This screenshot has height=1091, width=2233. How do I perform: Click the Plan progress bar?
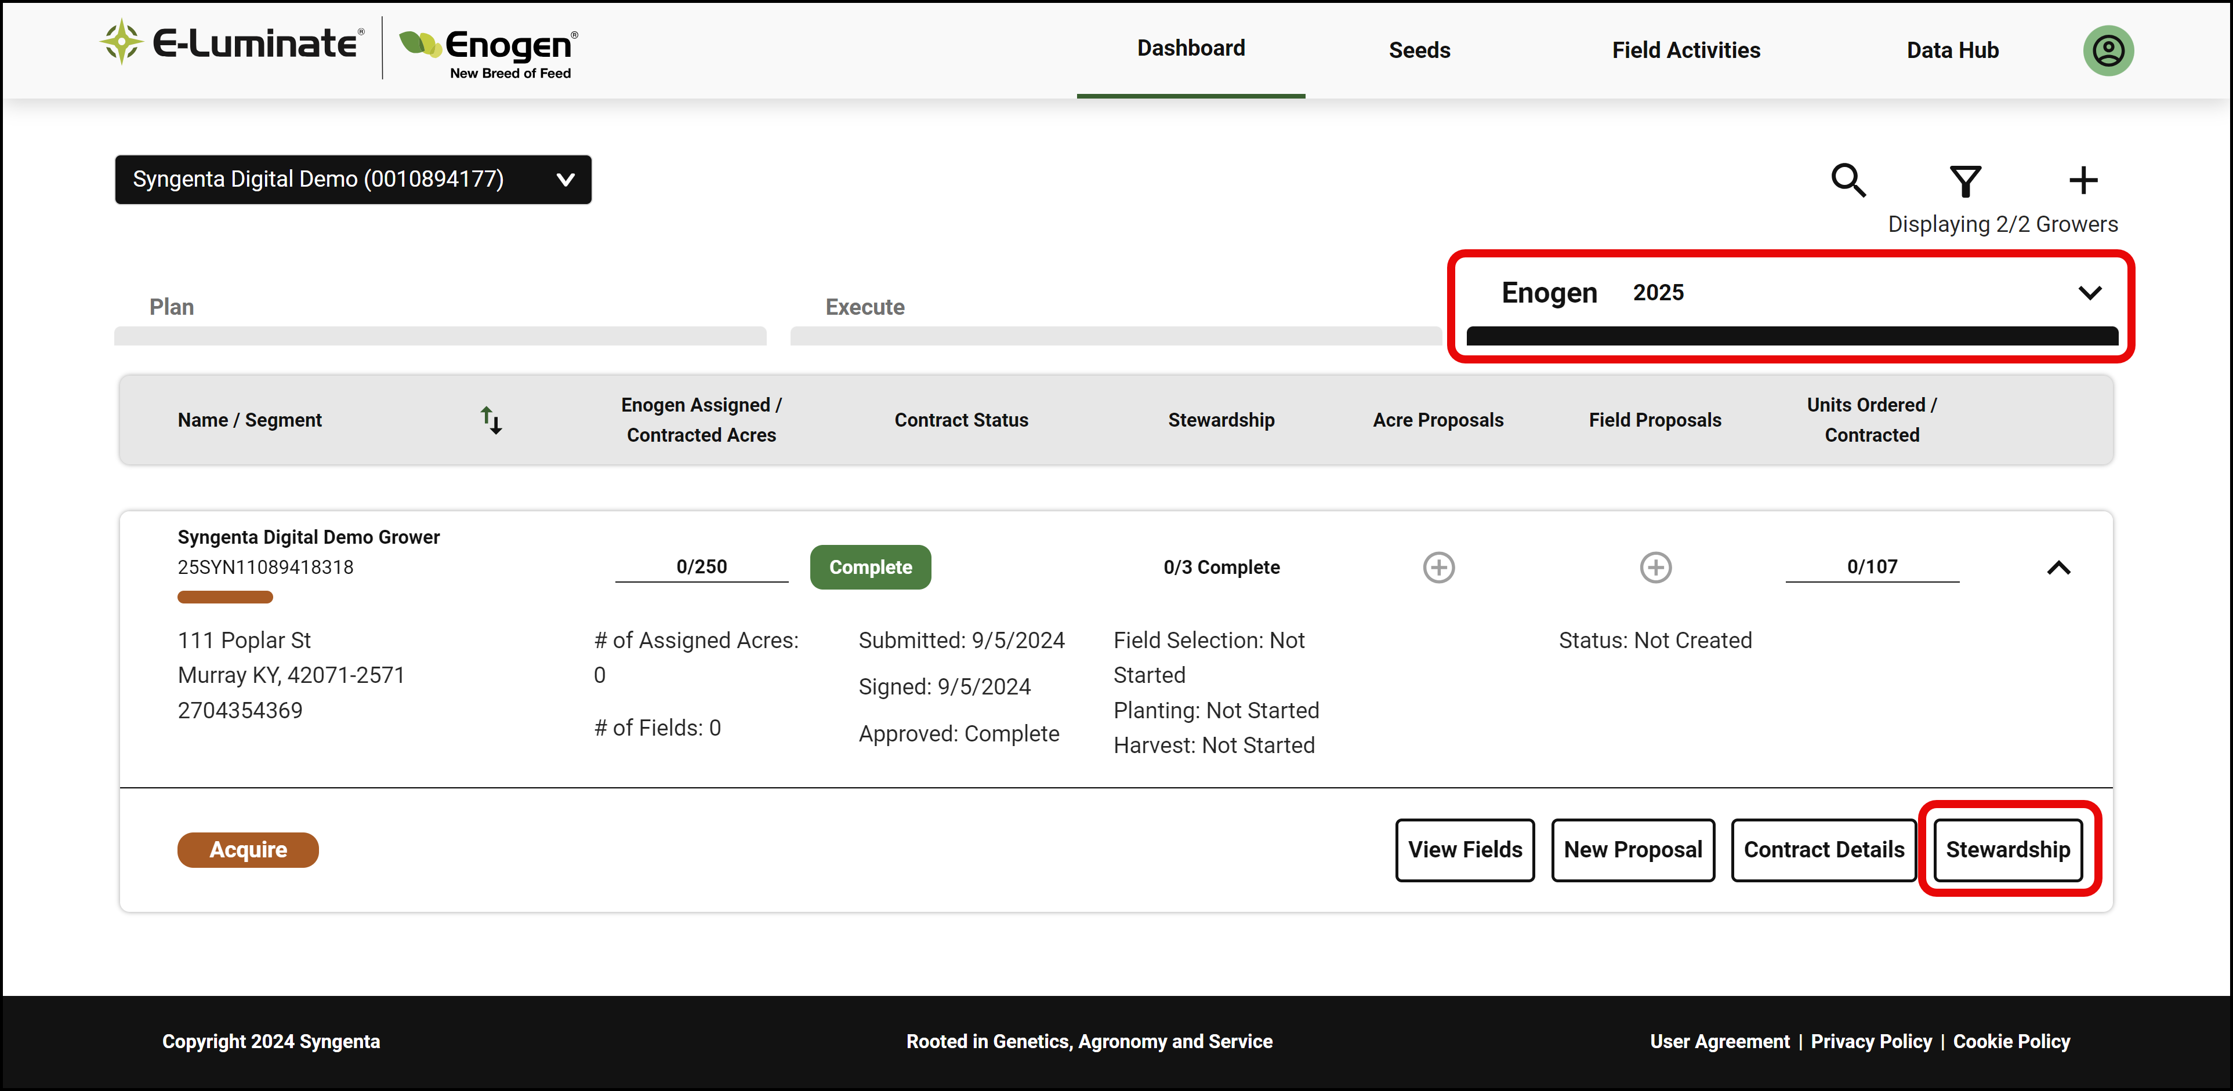pos(440,336)
